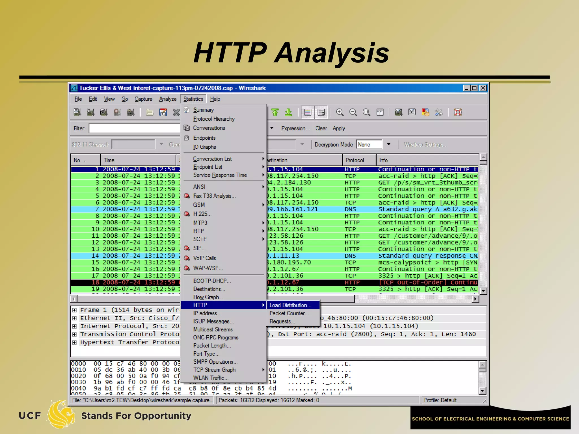Stop the running capture icon

click(x=117, y=112)
